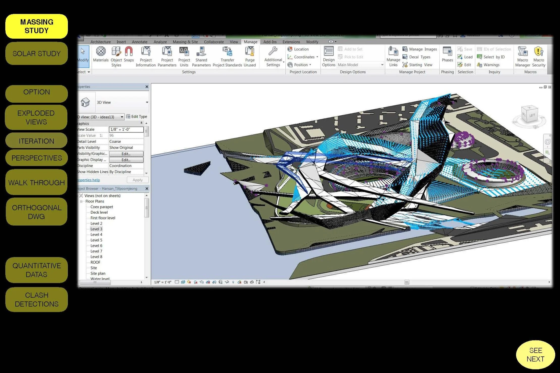This screenshot has height=373, width=560.
Task: Open the Coordinates dropdown menu
Action: pos(306,57)
